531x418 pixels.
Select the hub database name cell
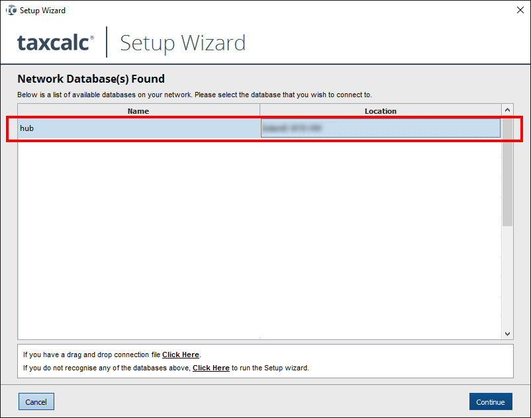[x=138, y=128]
